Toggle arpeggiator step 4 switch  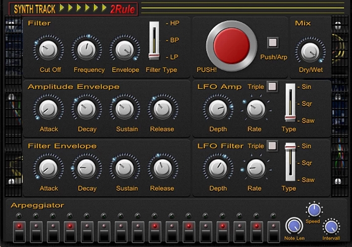click(70, 232)
